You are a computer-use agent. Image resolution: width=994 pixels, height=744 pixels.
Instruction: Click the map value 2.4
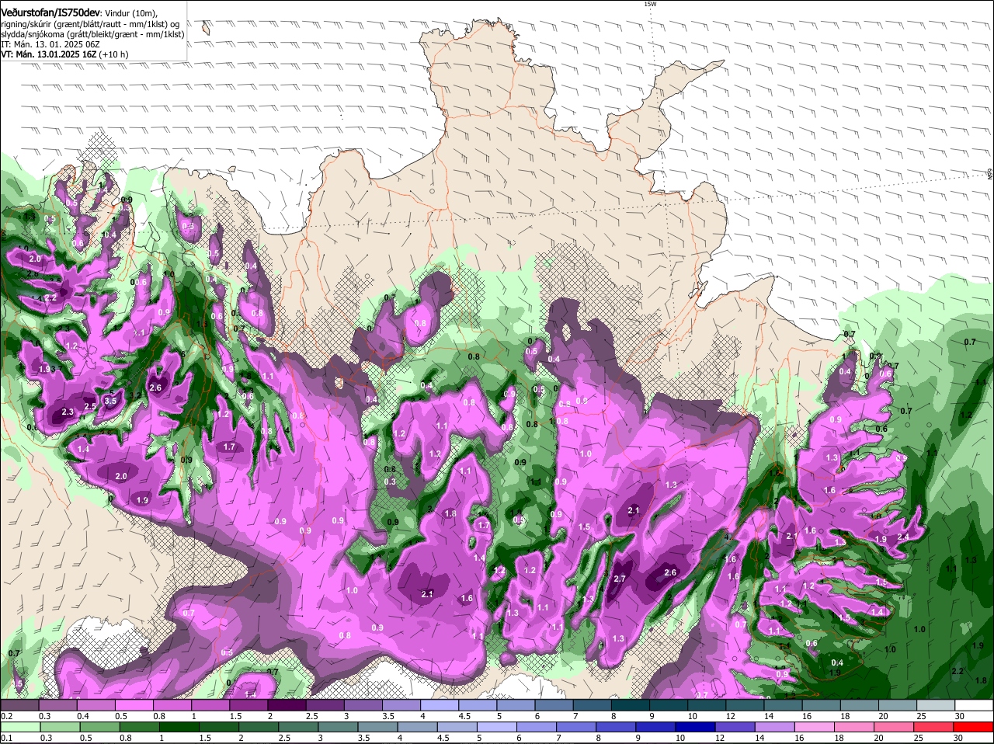pos(903,537)
